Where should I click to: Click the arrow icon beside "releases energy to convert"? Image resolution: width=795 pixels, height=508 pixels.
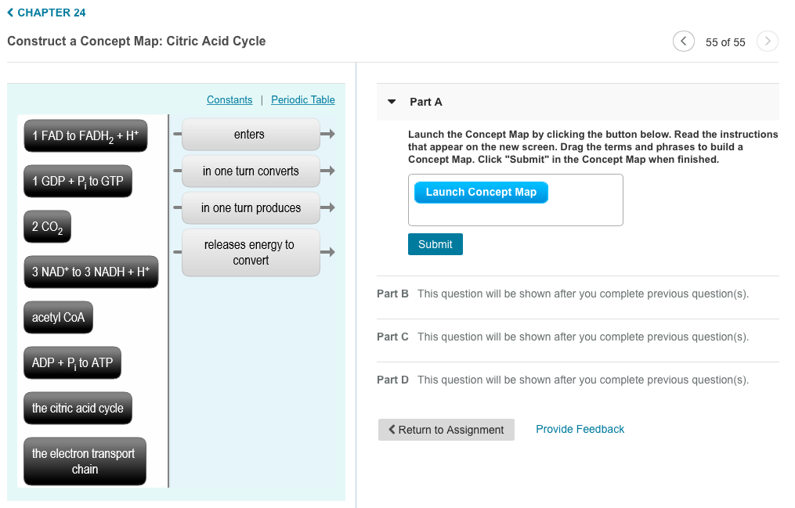coord(328,252)
